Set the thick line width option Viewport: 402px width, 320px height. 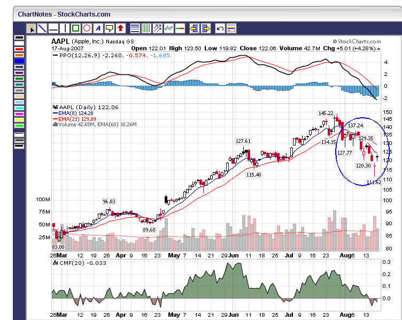(19, 147)
